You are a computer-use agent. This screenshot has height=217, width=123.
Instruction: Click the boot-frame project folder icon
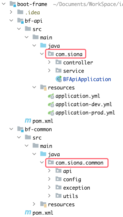[13, 4]
